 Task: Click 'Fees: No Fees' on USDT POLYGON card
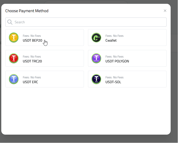click(x=114, y=57)
